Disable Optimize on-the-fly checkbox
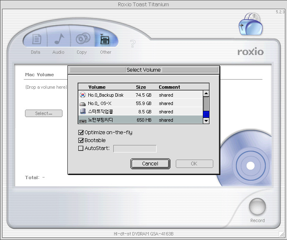This screenshot has height=240, width=287. coord(81,132)
